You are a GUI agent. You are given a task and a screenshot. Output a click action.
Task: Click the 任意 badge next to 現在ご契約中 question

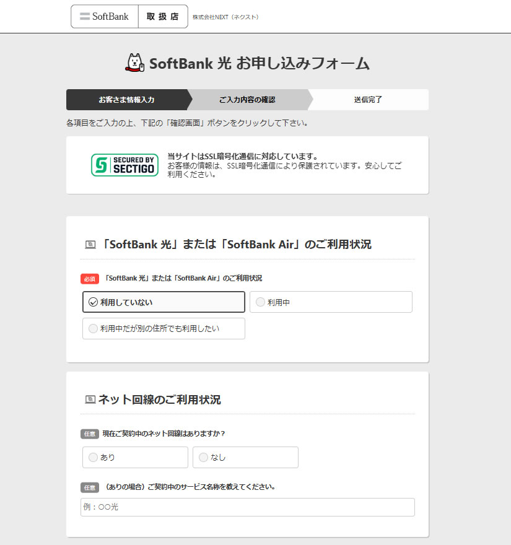tap(90, 434)
